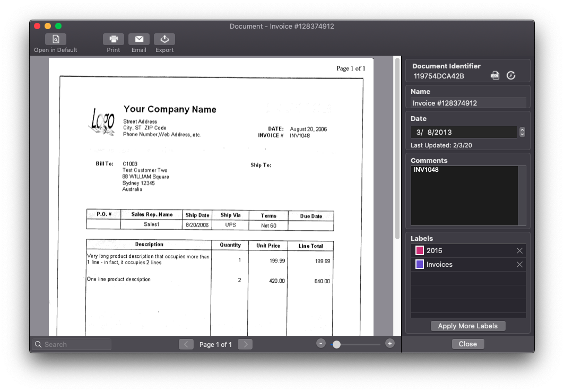Zoom in using the plus icon
The image size is (564, 392).
click(389, 343)
